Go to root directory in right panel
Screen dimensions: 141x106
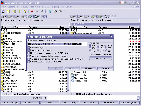click(112, 17)
